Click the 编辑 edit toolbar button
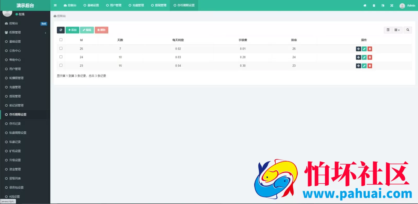 [87, 30]
